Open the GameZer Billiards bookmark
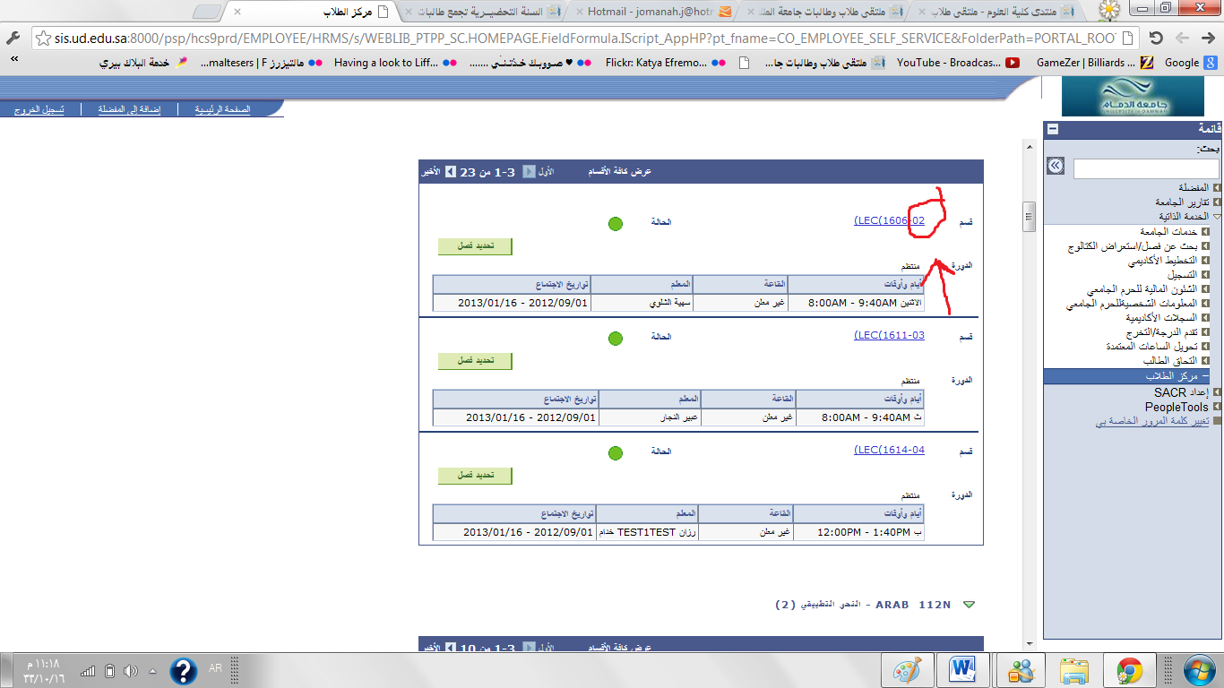Screen dimensions: 1224x688 click(x=1094, y=63)
